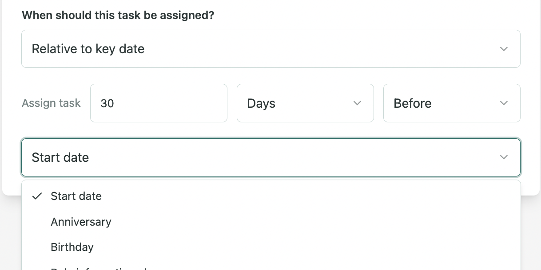
Task: Click white card margin left of key date field
Action: coord(12,157)
